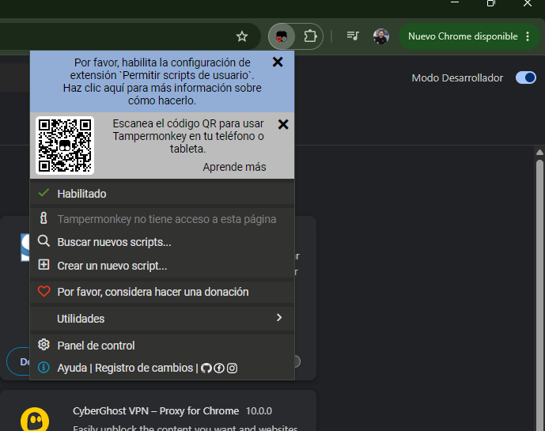The width and height of the screenshot is (545, 431).
Task: Open Registro de cambios link
Action: coord(144,368)
